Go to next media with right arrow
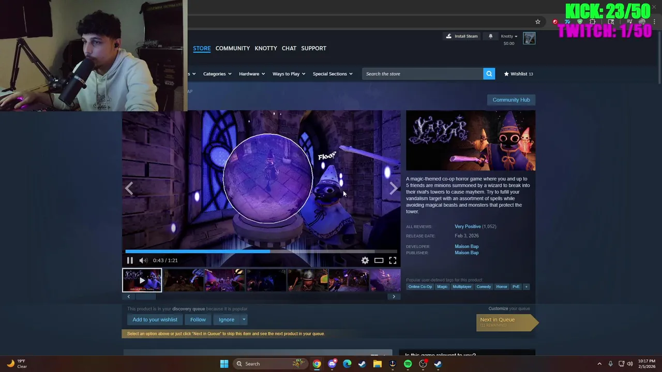This screenshot has width=662, height=372. pyautogui.click(x=394, y=188)
